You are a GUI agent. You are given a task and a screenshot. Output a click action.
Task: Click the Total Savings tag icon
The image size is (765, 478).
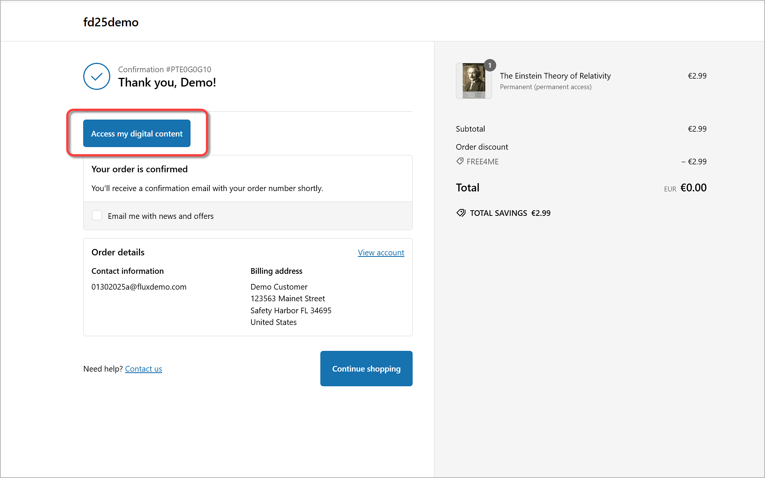tap(461, 213)
